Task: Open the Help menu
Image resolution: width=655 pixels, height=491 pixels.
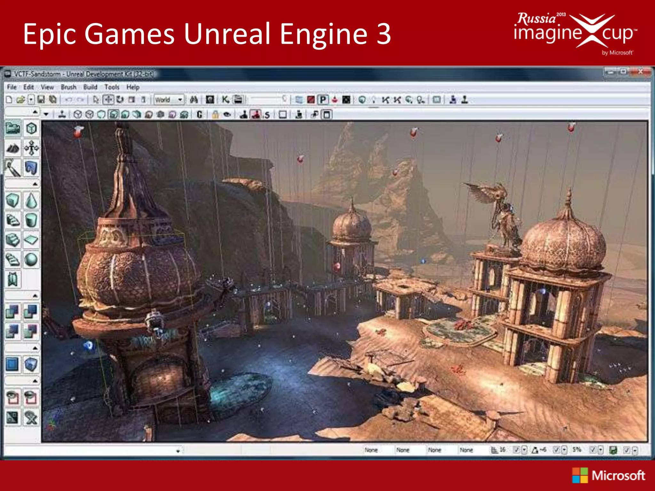Action: 132,87
